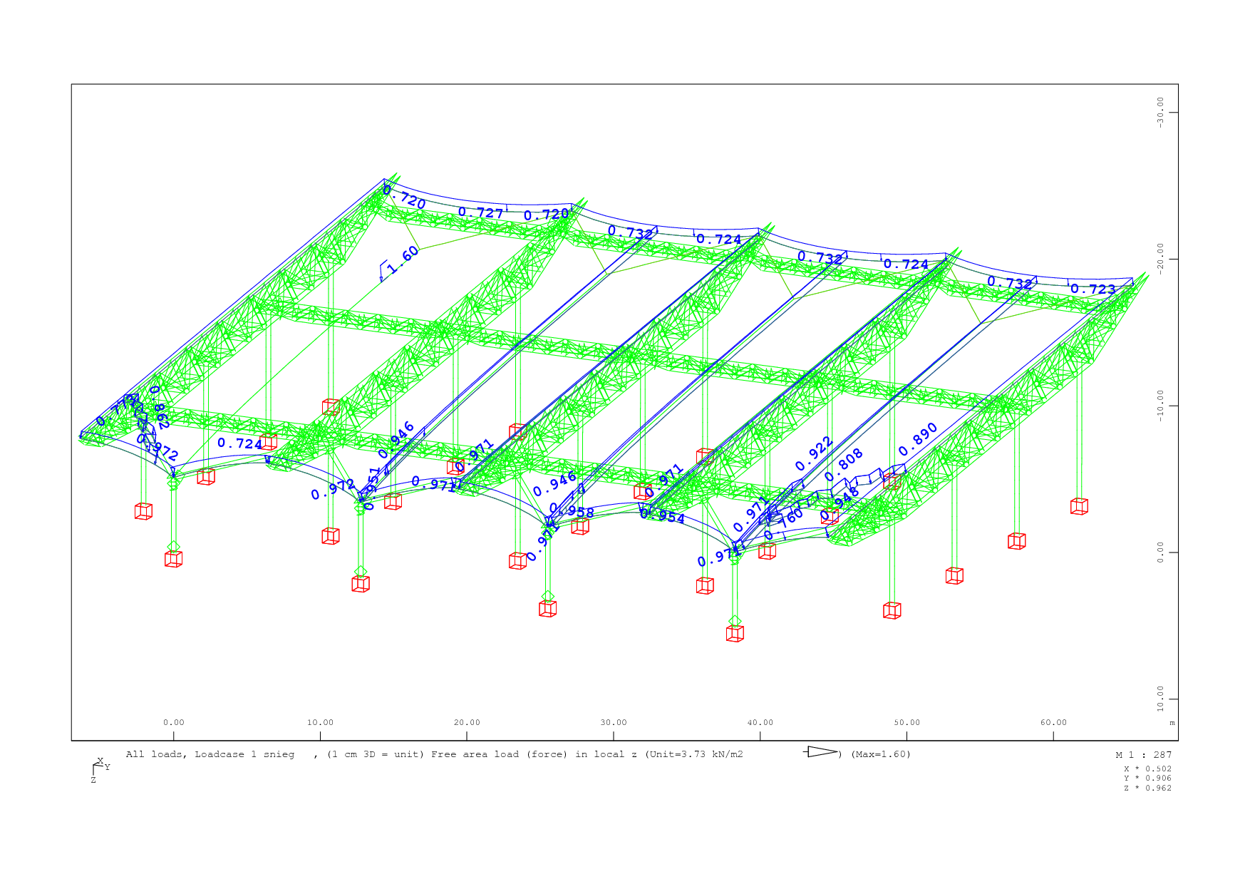1250x884 pixels.
Task: Select the 0.954 load value label
Action: point(662,515)
